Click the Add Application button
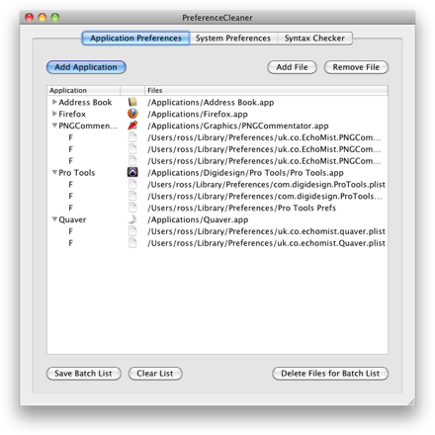 pos(86,67)
